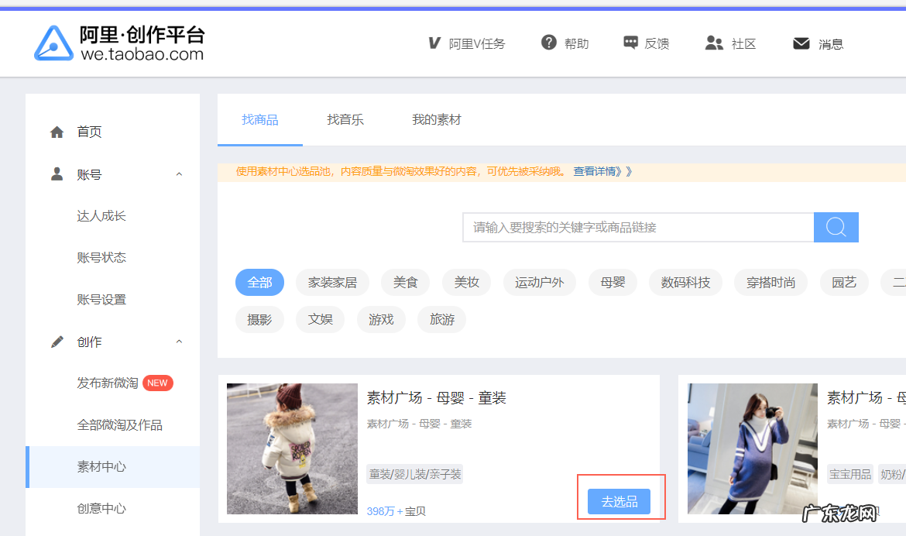Image resolution: width=906 pixels, height=536 pixels.
Task: Select the 母婴 category filter
Action: click(612, 282)
